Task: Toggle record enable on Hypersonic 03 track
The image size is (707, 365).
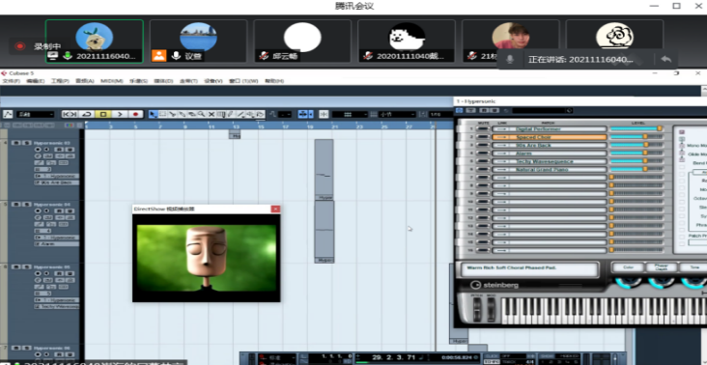Action: click(x=37, y=149)
